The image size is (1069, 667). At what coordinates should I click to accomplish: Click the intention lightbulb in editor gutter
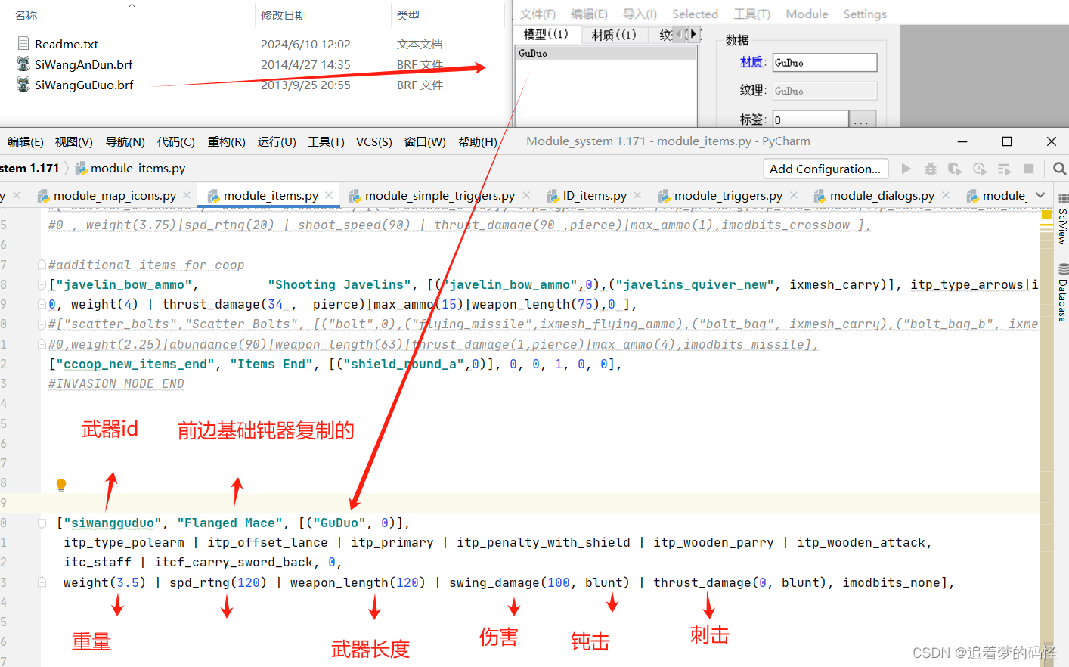pos(61,485)
